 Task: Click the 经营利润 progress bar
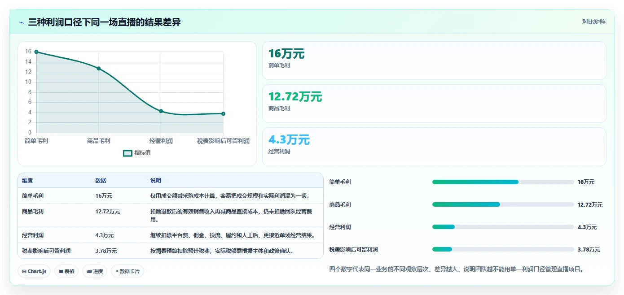503,227
